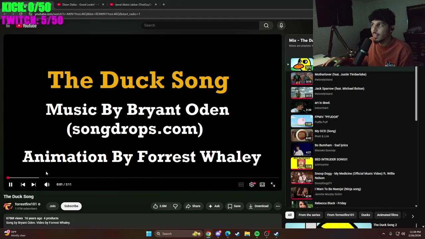
Task: Skip to previous video in player
Action: point(23,185)
